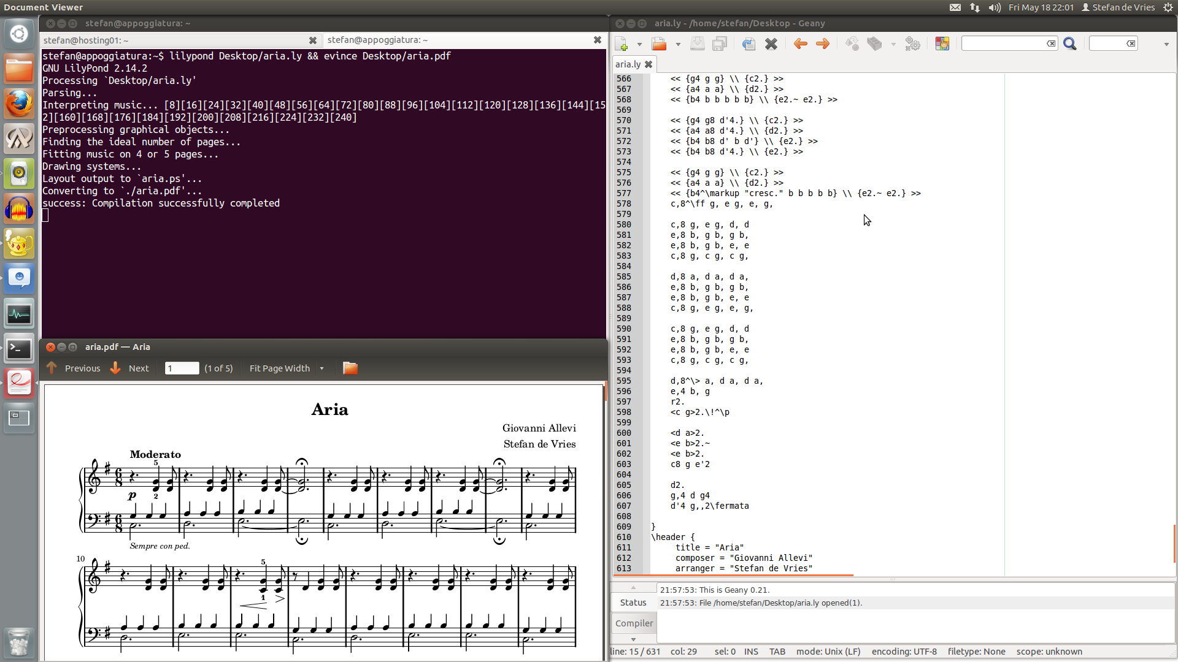Open new-file template dropdown in Geany

[639, 44]
